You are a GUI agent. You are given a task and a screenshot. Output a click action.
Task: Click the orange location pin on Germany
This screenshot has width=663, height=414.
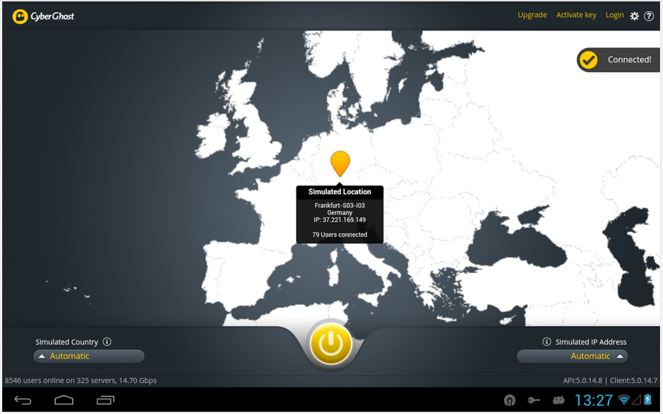pyautogui.click(x=340, y=164)
